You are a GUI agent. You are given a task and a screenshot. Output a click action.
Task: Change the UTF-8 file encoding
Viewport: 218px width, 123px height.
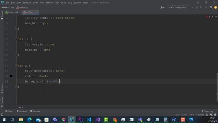coord(191,115)
